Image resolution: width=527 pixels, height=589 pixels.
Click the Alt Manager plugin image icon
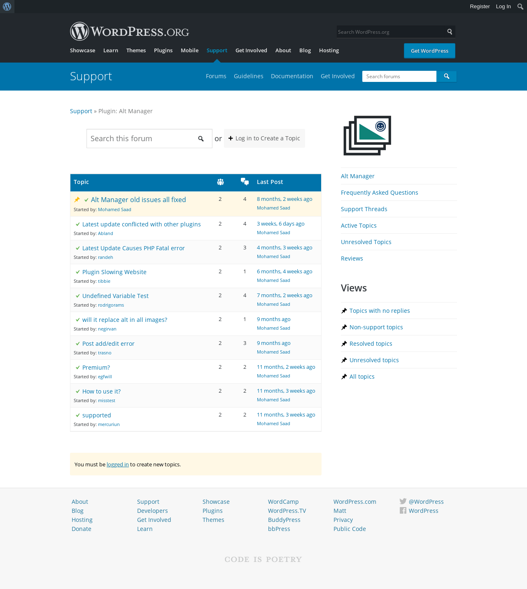[x=367, y=135]
